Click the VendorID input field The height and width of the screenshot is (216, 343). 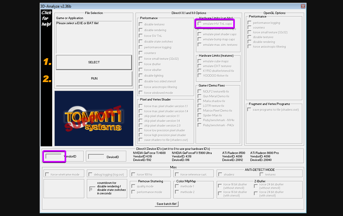(x=53, y=156)
